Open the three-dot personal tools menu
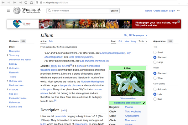 [179, 11]
